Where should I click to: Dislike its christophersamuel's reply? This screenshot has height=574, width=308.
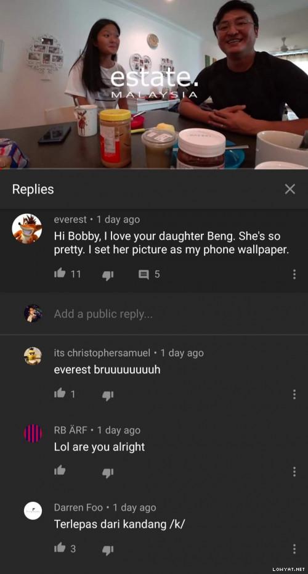[x=108, y=395]
